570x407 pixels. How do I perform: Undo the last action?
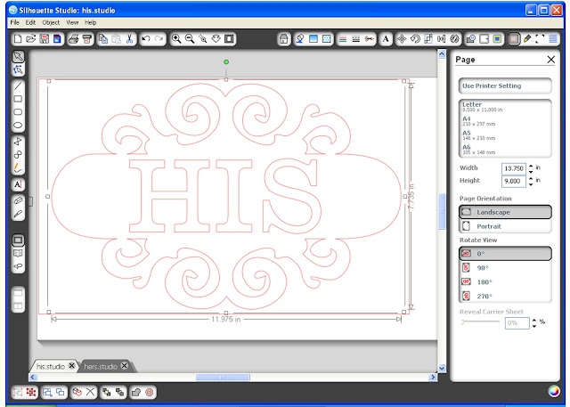click(146, 39)
